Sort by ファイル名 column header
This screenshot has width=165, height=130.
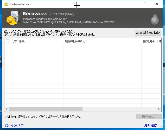37,41
